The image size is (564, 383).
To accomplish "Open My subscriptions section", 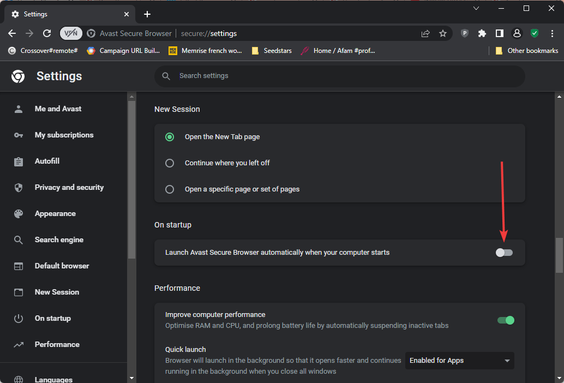I will (x=63, y=135).
